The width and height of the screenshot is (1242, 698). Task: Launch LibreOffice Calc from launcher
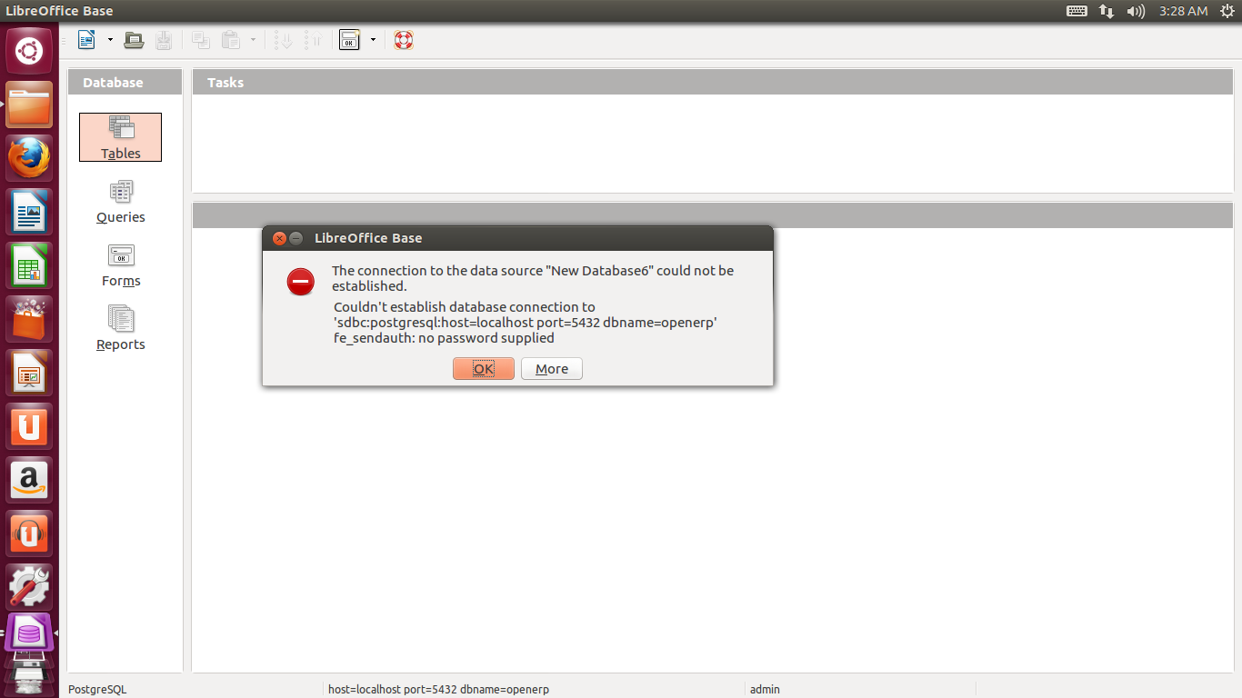tap(29, 266)
